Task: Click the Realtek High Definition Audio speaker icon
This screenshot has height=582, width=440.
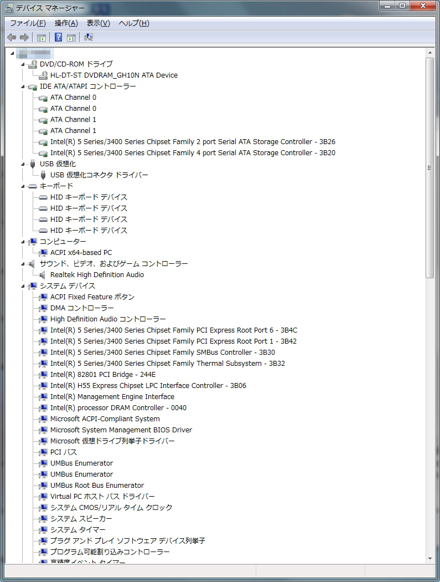Action: click(42, 275)
